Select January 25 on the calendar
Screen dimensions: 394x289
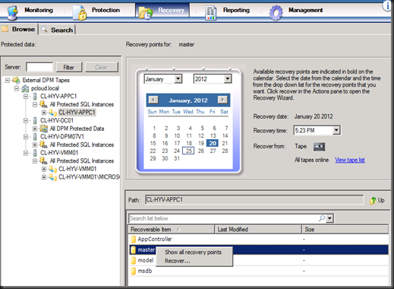(x=188, y=151)
